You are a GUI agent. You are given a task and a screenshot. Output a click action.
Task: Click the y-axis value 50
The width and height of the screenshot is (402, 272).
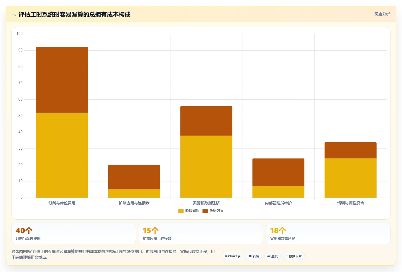(x=20, y=116)
